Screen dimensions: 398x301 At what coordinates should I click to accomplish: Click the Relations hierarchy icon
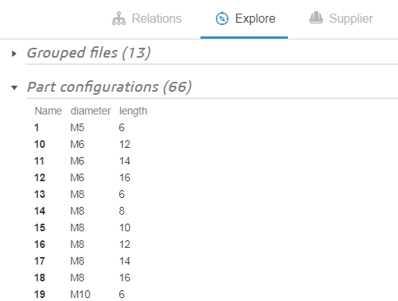118,18
